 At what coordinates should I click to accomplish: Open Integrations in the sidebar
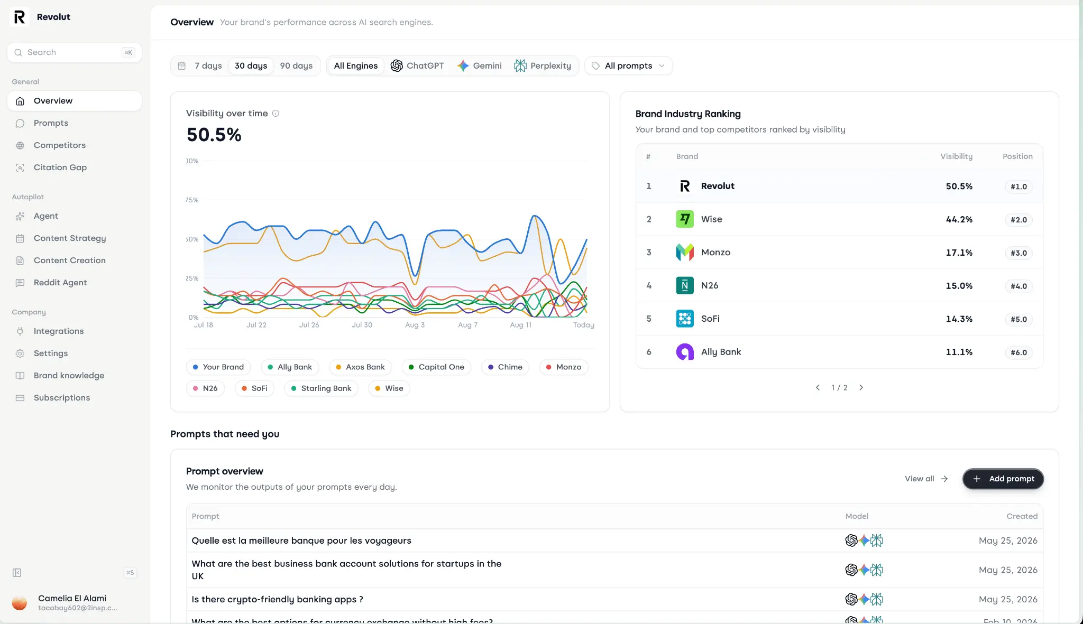tap(75, 331)
